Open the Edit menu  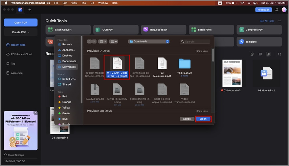tap(65, 3)
